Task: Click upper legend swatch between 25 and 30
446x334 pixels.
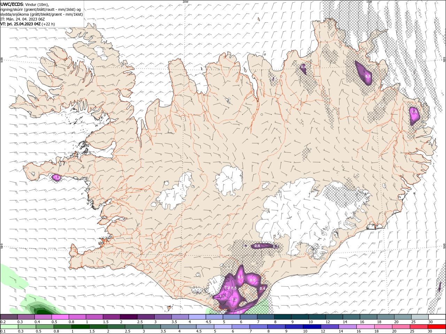Action: point(420,317)
